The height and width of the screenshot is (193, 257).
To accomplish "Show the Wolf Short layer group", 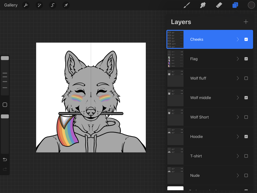I will coord(246,117).
